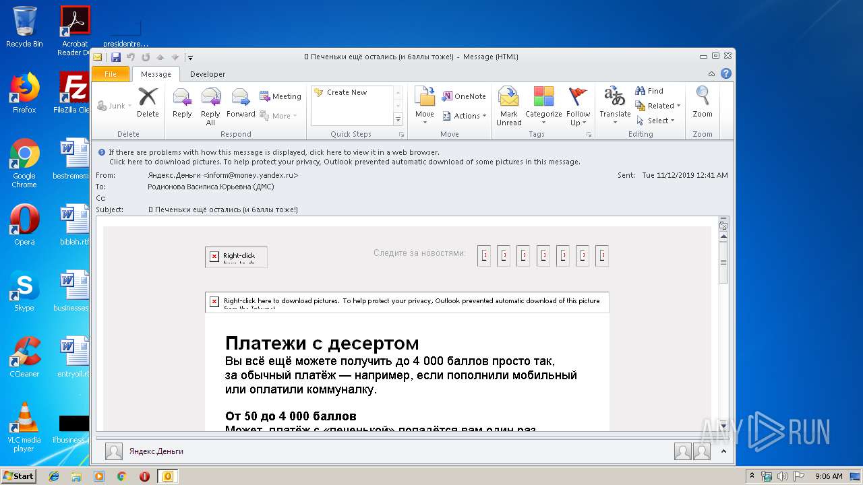The width and height of the screenshot is (863, 485).
Task: Click the Opera icon in the taskbar
Action: (x=144, y=476)
